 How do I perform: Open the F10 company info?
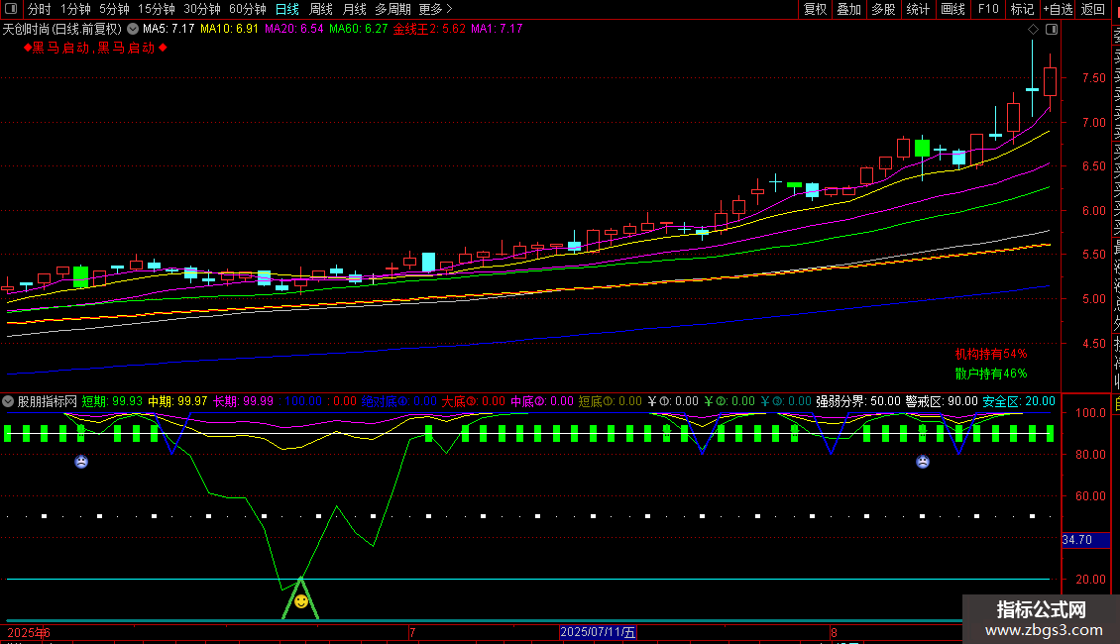pyautogui.click(x=988, y=9)
